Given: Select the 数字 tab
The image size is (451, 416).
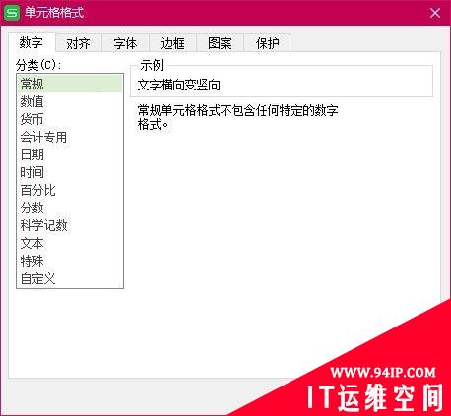Looking at the screenshot, I should (x=32, y=42).
